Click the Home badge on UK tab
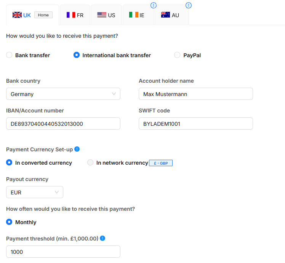This screenshot has width=285, height=263. pyautogui.click(x=43, y=15)
